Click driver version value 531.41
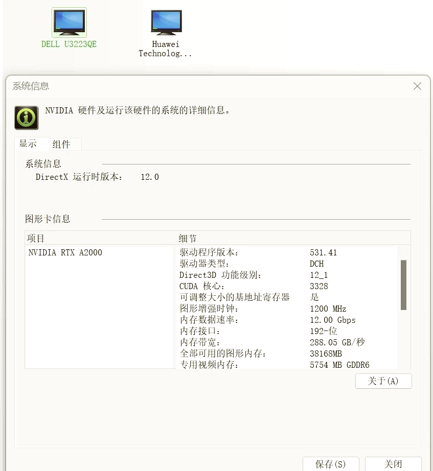The width and height of the screenshot is (433, 471). tap(323, 252)
